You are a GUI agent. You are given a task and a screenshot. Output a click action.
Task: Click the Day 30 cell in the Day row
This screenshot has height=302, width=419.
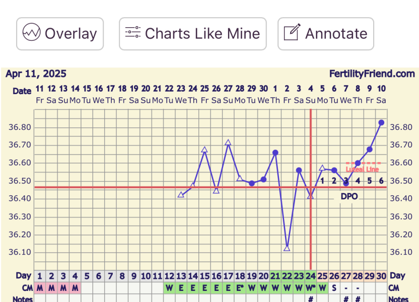tap(381, 276)
